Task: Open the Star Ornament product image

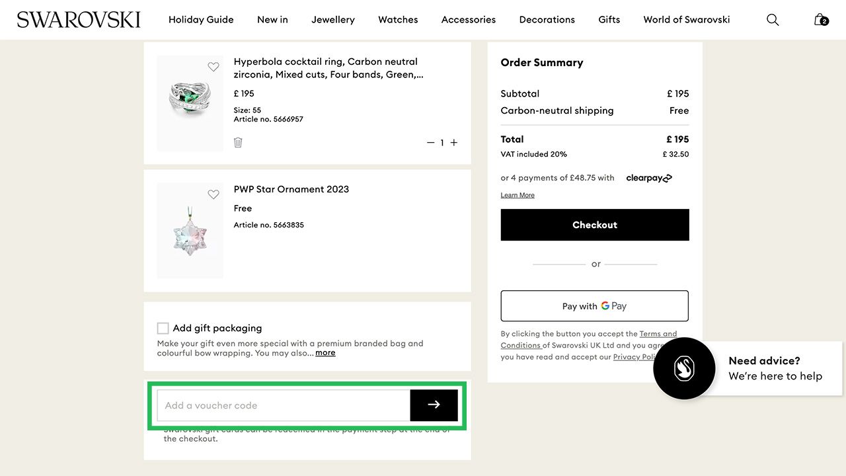Action: click(x=190, y=231)
